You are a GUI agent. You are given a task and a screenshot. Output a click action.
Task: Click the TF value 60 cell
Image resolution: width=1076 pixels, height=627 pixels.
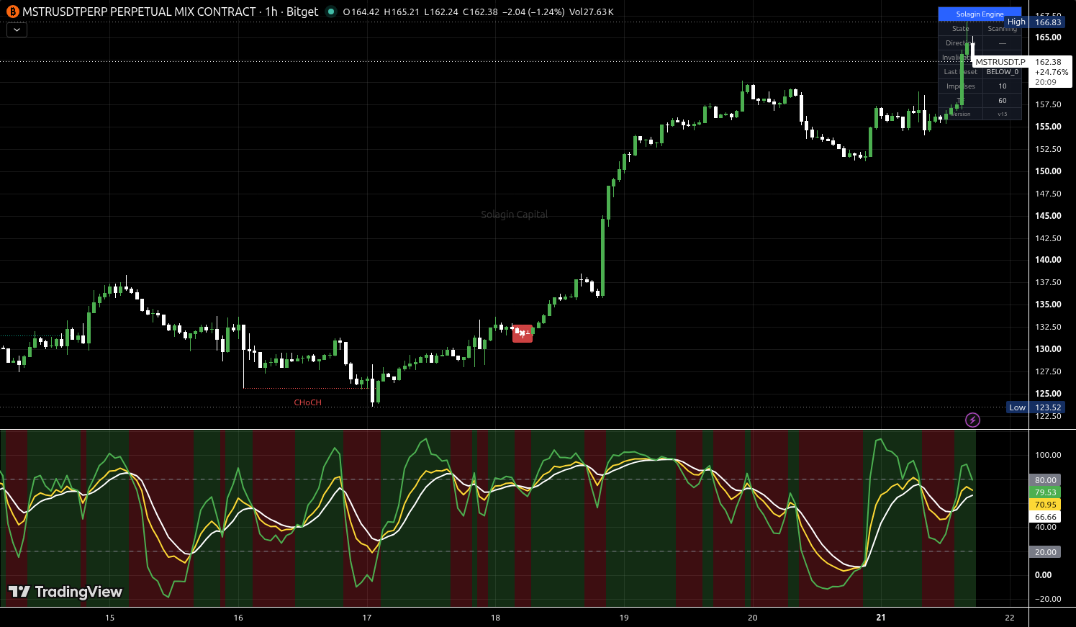[x=1002, y=101]
